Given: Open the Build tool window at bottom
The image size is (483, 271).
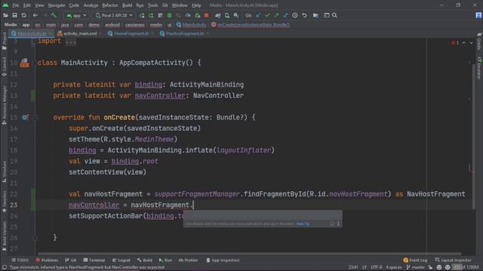Looking at the screenshot, I should (x=144, y=260).
